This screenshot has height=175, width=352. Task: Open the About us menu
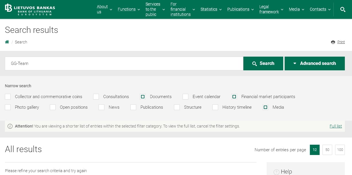(x=102, y=9)
